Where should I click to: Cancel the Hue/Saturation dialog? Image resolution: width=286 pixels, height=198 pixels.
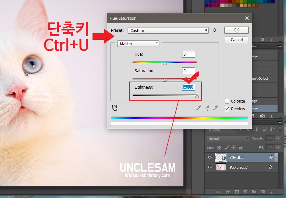click(x=236, y=40)
